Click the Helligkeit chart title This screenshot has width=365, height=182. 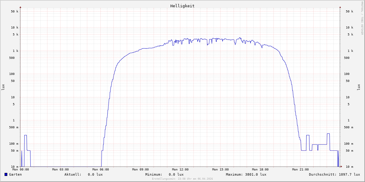click(182, 6)
